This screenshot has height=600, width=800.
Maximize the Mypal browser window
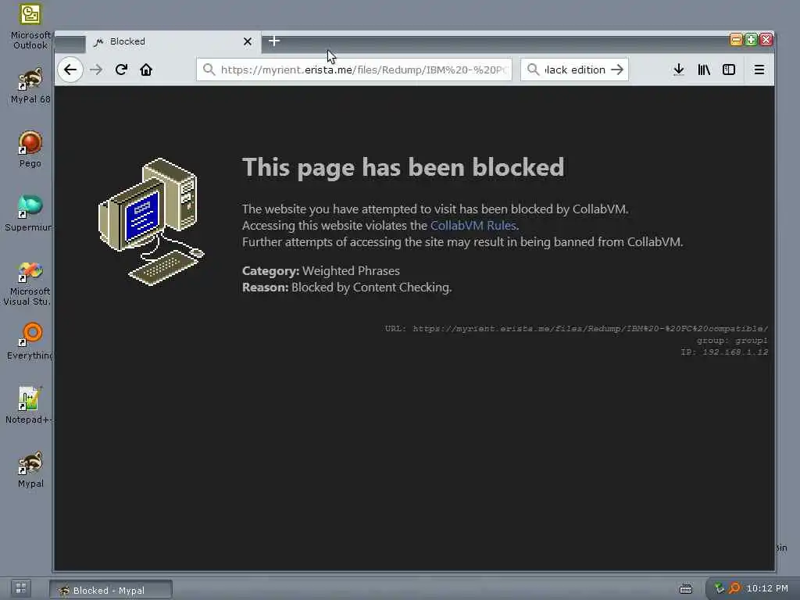[x=751, y=40]
